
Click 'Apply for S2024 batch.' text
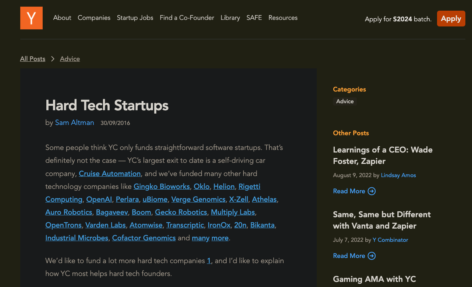[x=398, y=19]
